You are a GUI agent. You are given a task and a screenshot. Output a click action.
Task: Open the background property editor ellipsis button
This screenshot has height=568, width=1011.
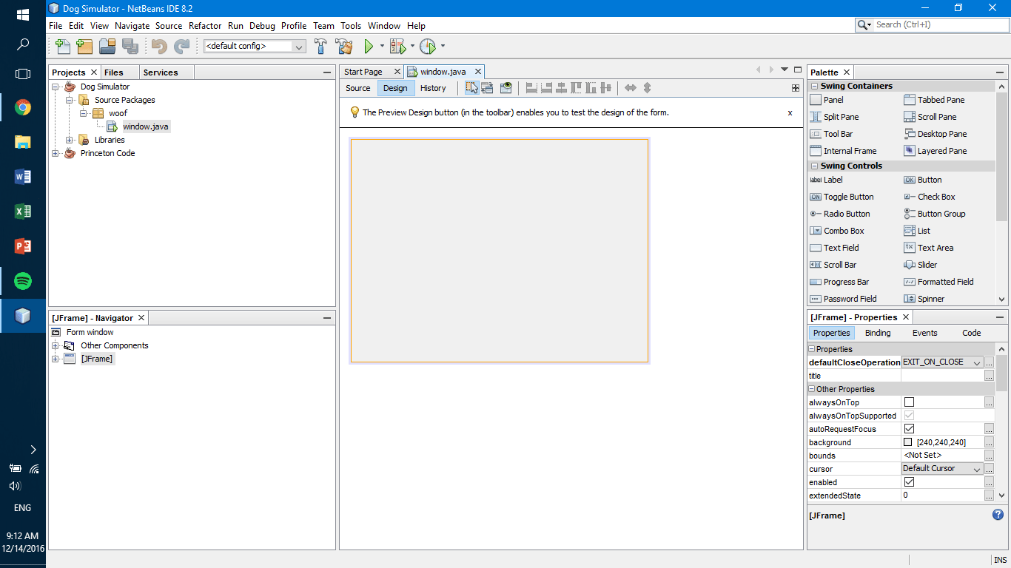(989, 442)
